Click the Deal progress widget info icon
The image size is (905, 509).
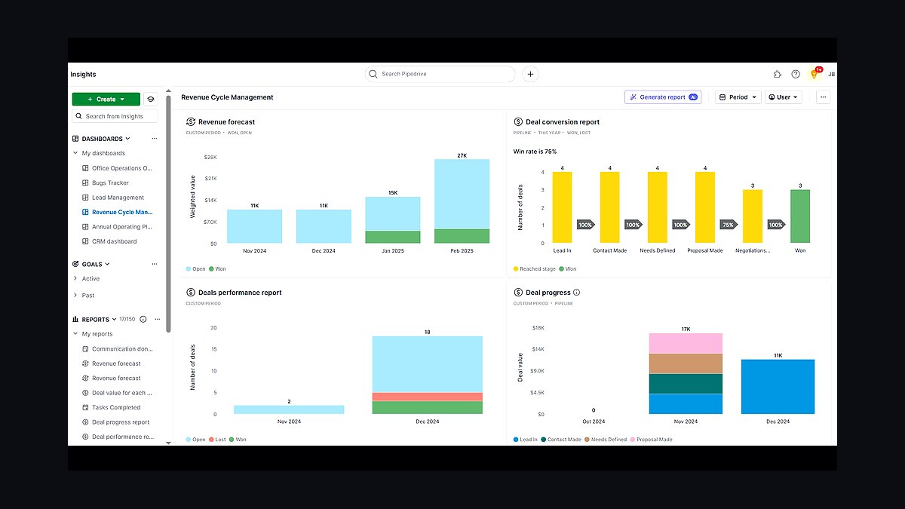(x=577, y=293)
